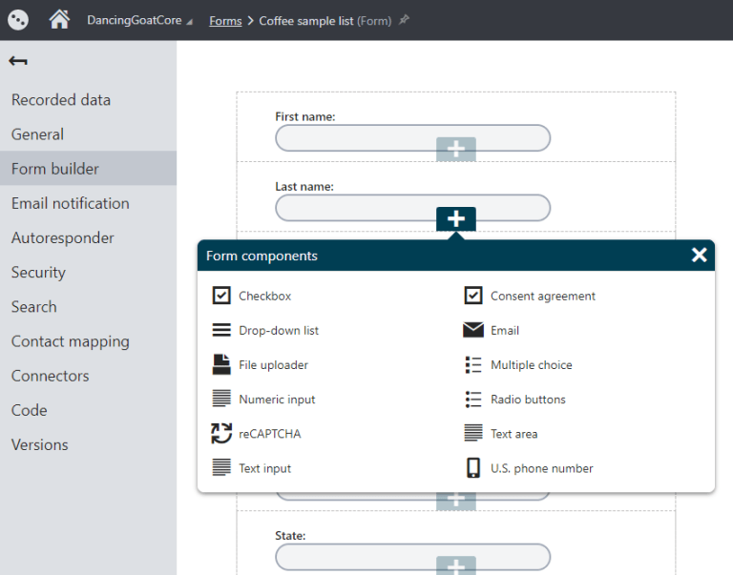This screenshot has height=575, width=733.
Task: Click the Consent agreement label text
Action: click(x=543, y=297)
